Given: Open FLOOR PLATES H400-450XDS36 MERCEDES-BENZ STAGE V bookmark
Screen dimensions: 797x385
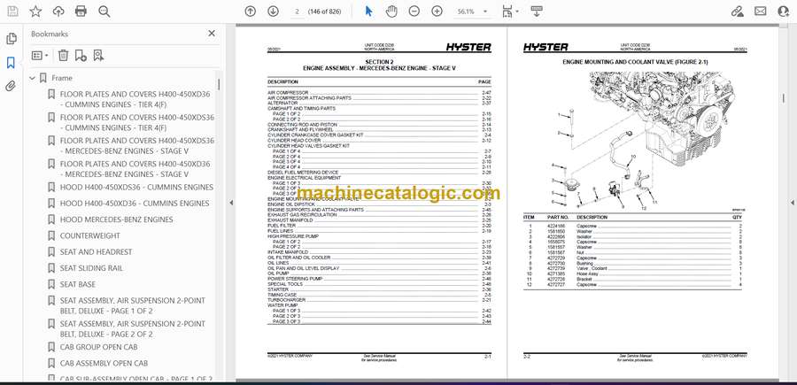Looking at the screenshot, I should point(137,146).
